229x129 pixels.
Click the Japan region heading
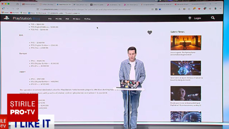click(22, 72)
